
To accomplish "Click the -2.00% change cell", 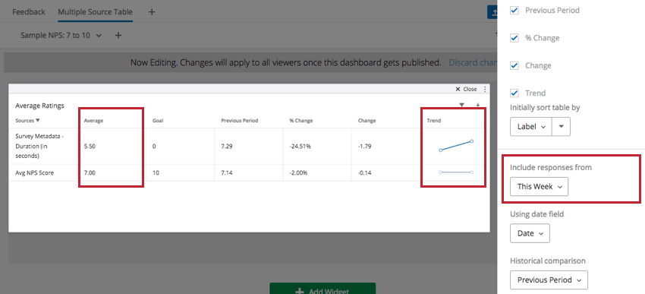I will tap(299, 173).
